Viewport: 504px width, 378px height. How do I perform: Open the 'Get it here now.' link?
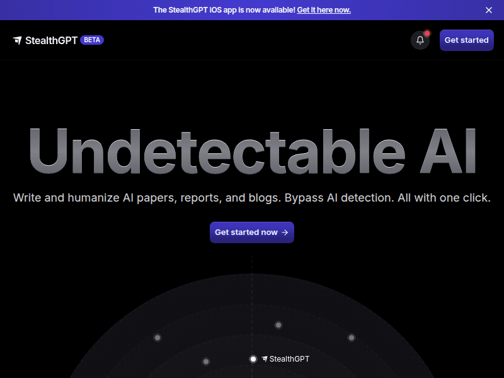click(324, 10)
